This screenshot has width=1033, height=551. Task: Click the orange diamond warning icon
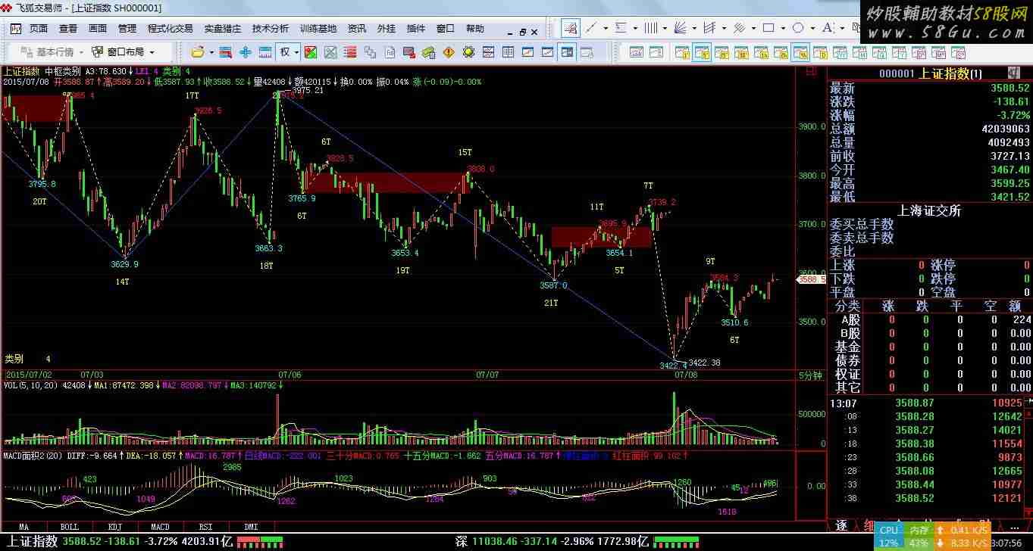click(449, 52)
